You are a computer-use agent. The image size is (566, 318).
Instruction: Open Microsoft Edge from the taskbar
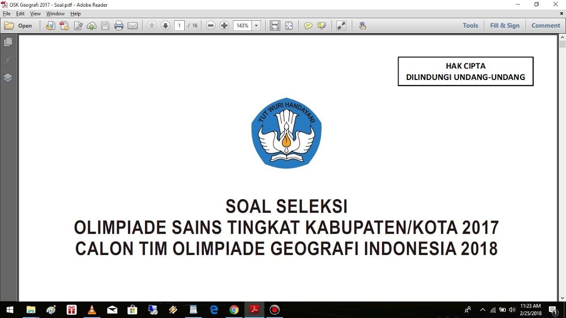[x=214, y=310]
